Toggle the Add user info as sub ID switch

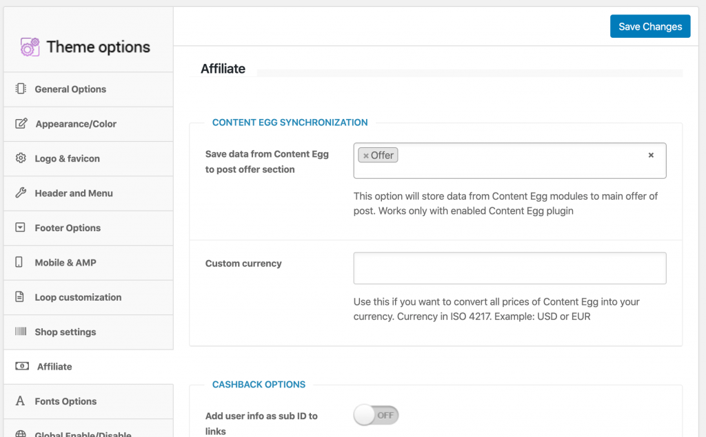coord(376,415)
